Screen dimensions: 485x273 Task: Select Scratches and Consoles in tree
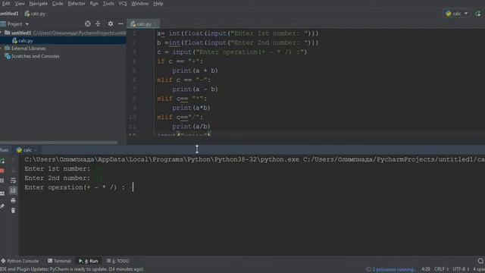(36, 56)
